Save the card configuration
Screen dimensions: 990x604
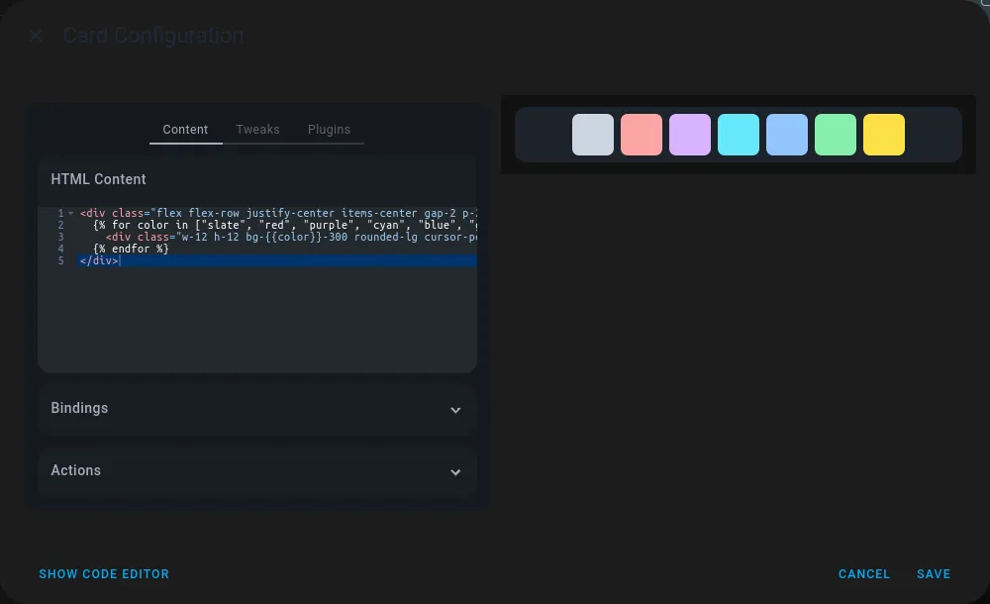click(x=934, y=574)
